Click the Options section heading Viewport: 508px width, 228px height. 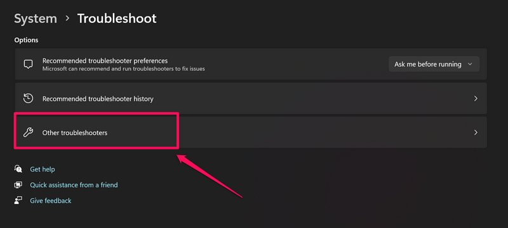[x=26, y=40]
